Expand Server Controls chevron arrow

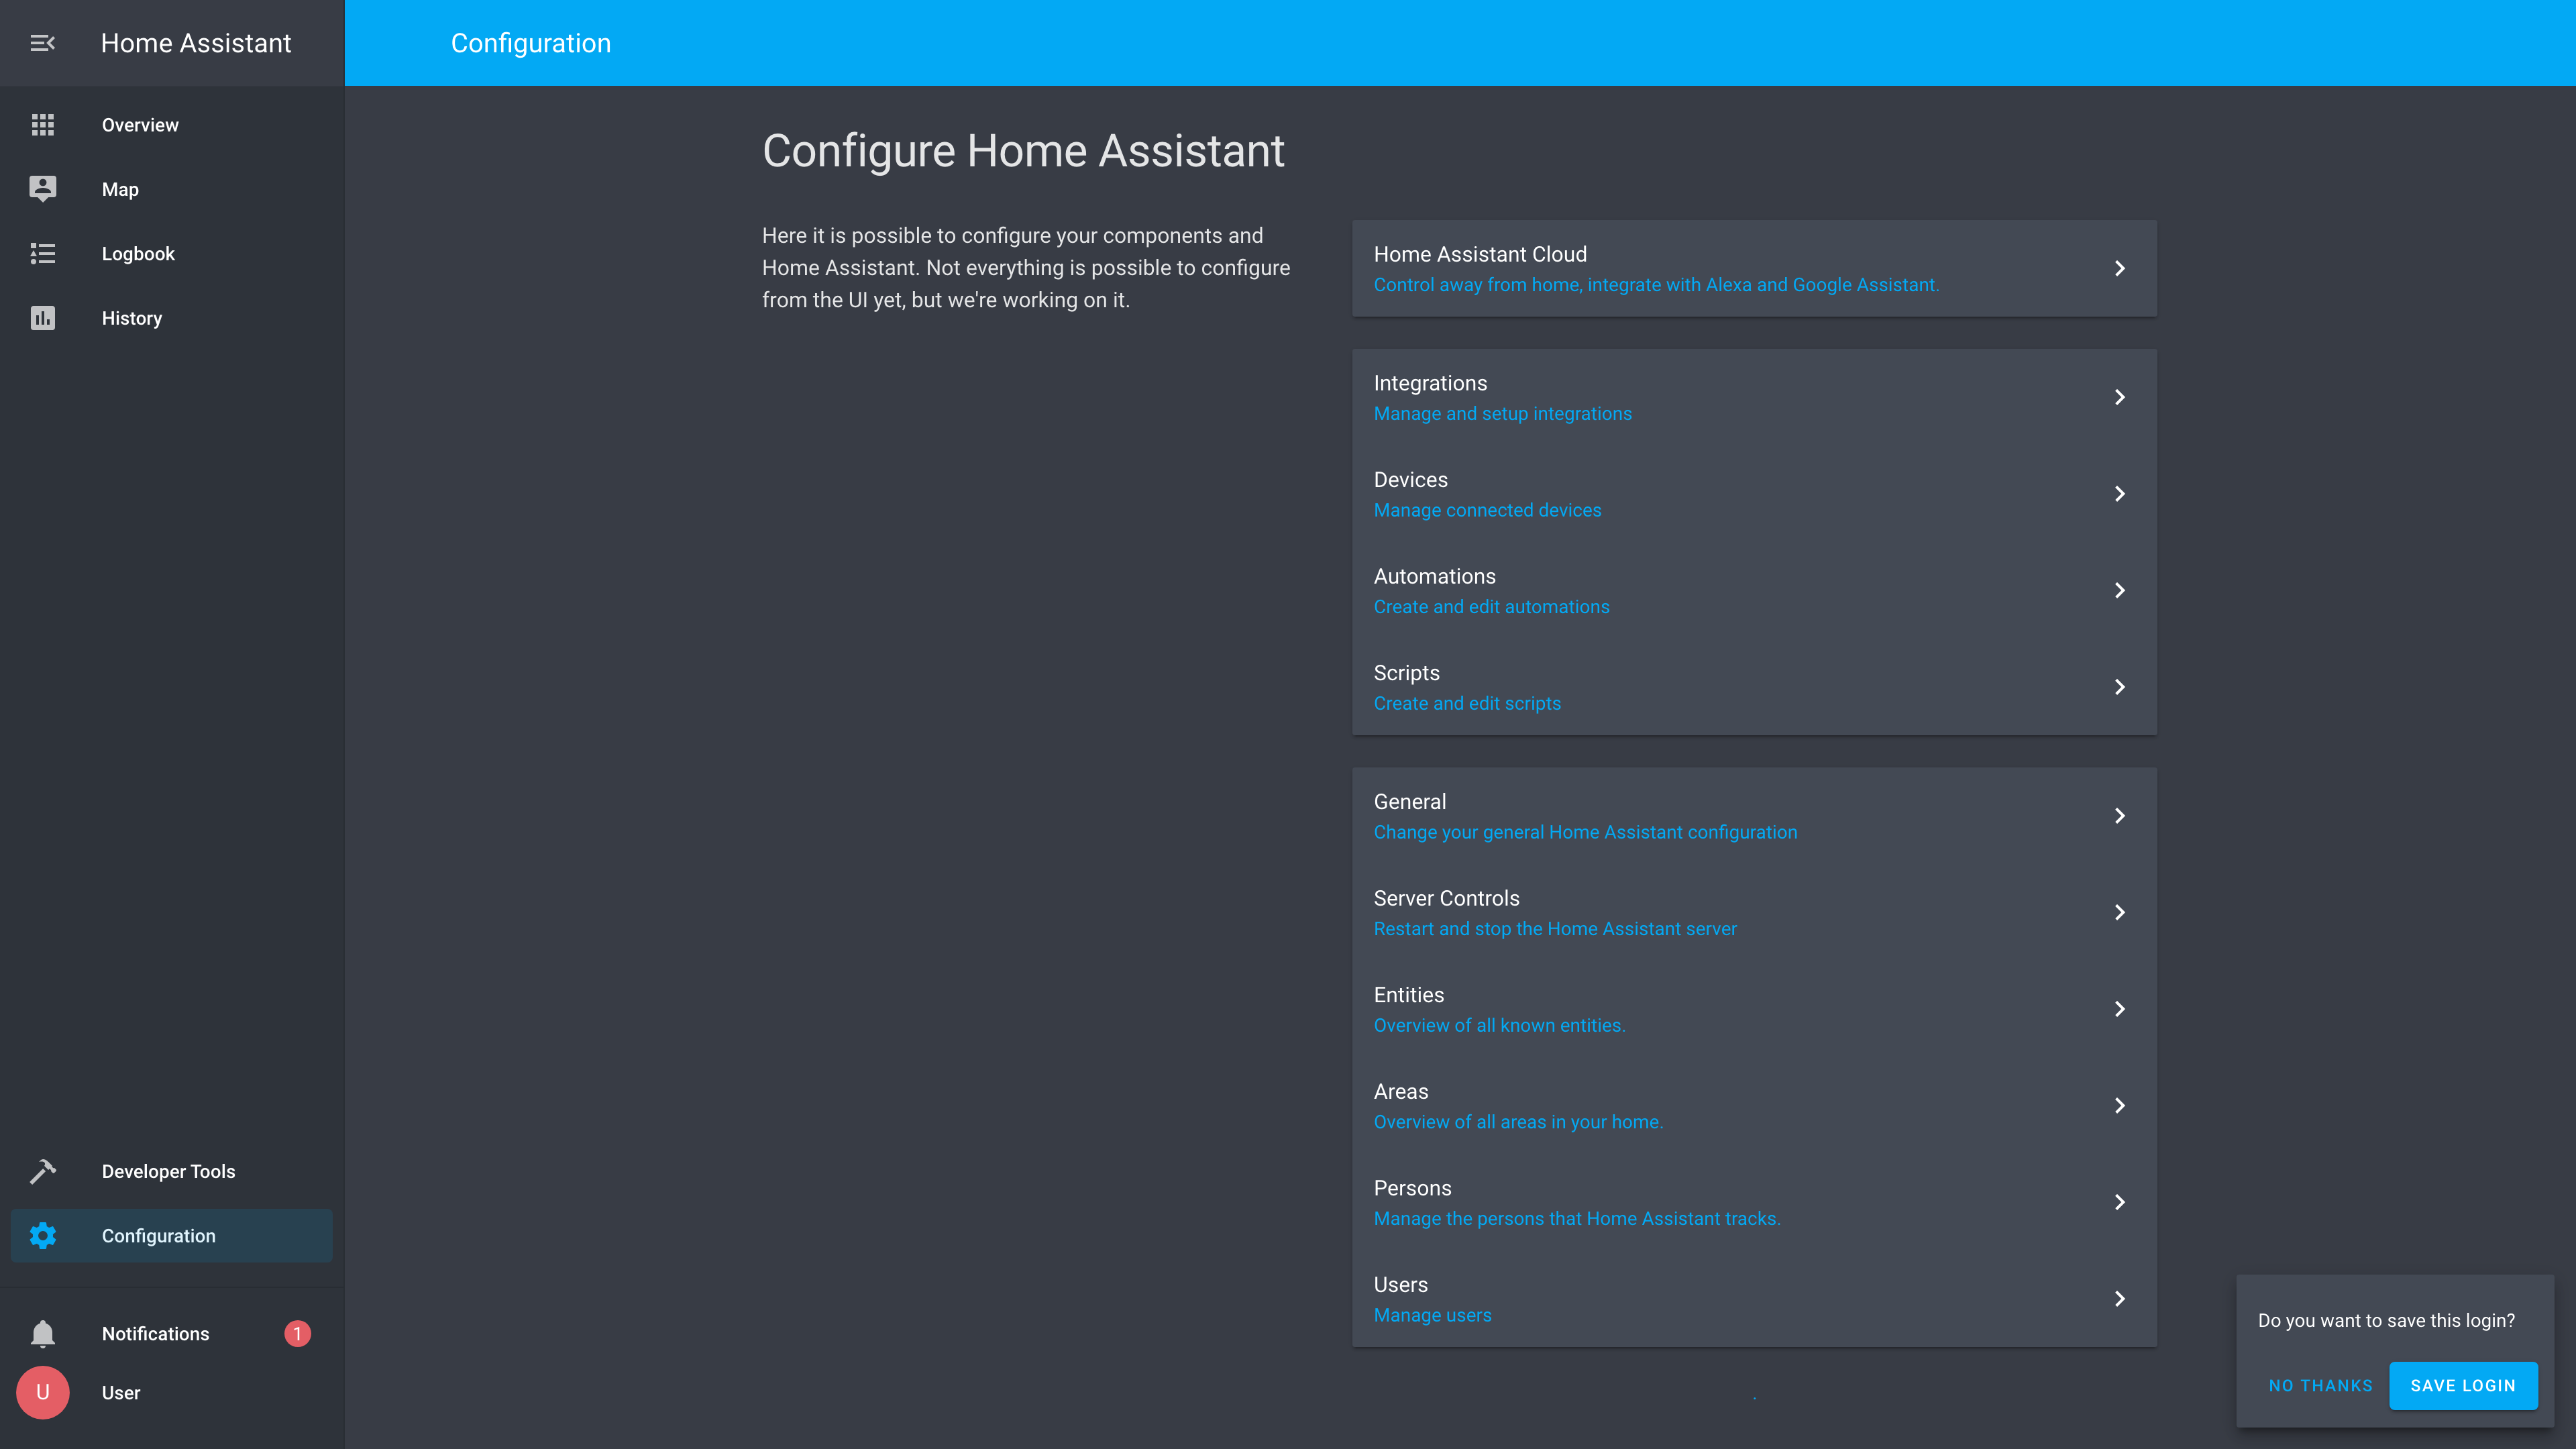pos(2119,912)
